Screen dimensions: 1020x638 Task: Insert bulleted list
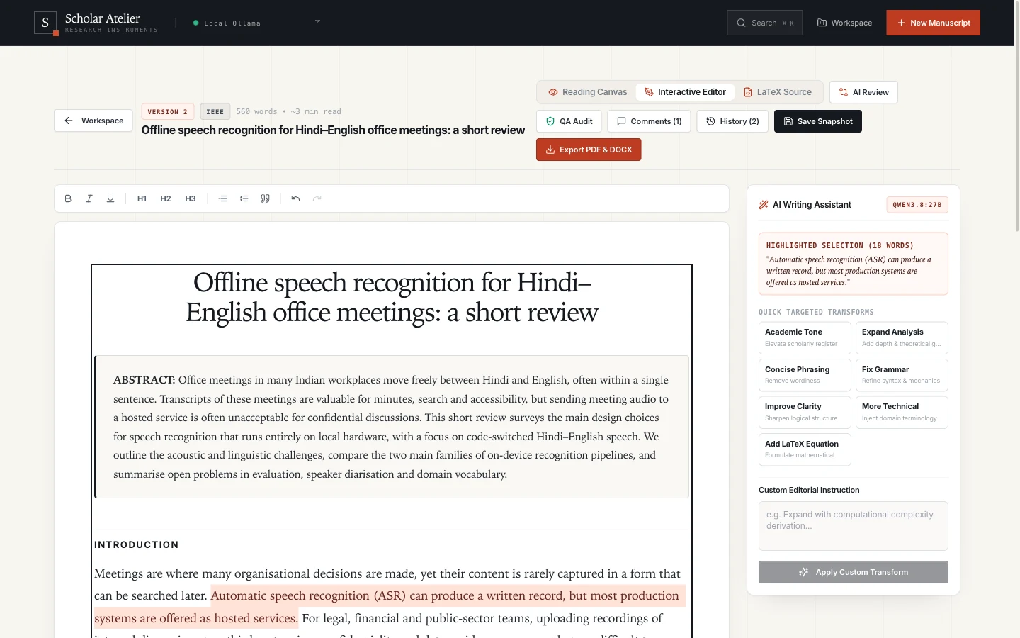pyautogui.click(x=222, y=198)
